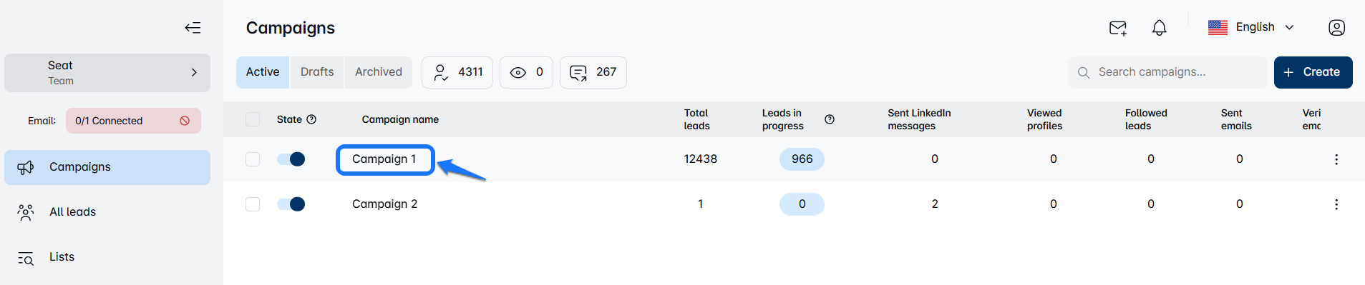Screen dimensions: 1365x285
Task: Click the Create campaign button
Action: point(1313,72)
